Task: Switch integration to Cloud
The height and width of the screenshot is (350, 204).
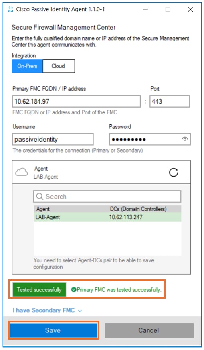Action: click(x=59, y=66)
